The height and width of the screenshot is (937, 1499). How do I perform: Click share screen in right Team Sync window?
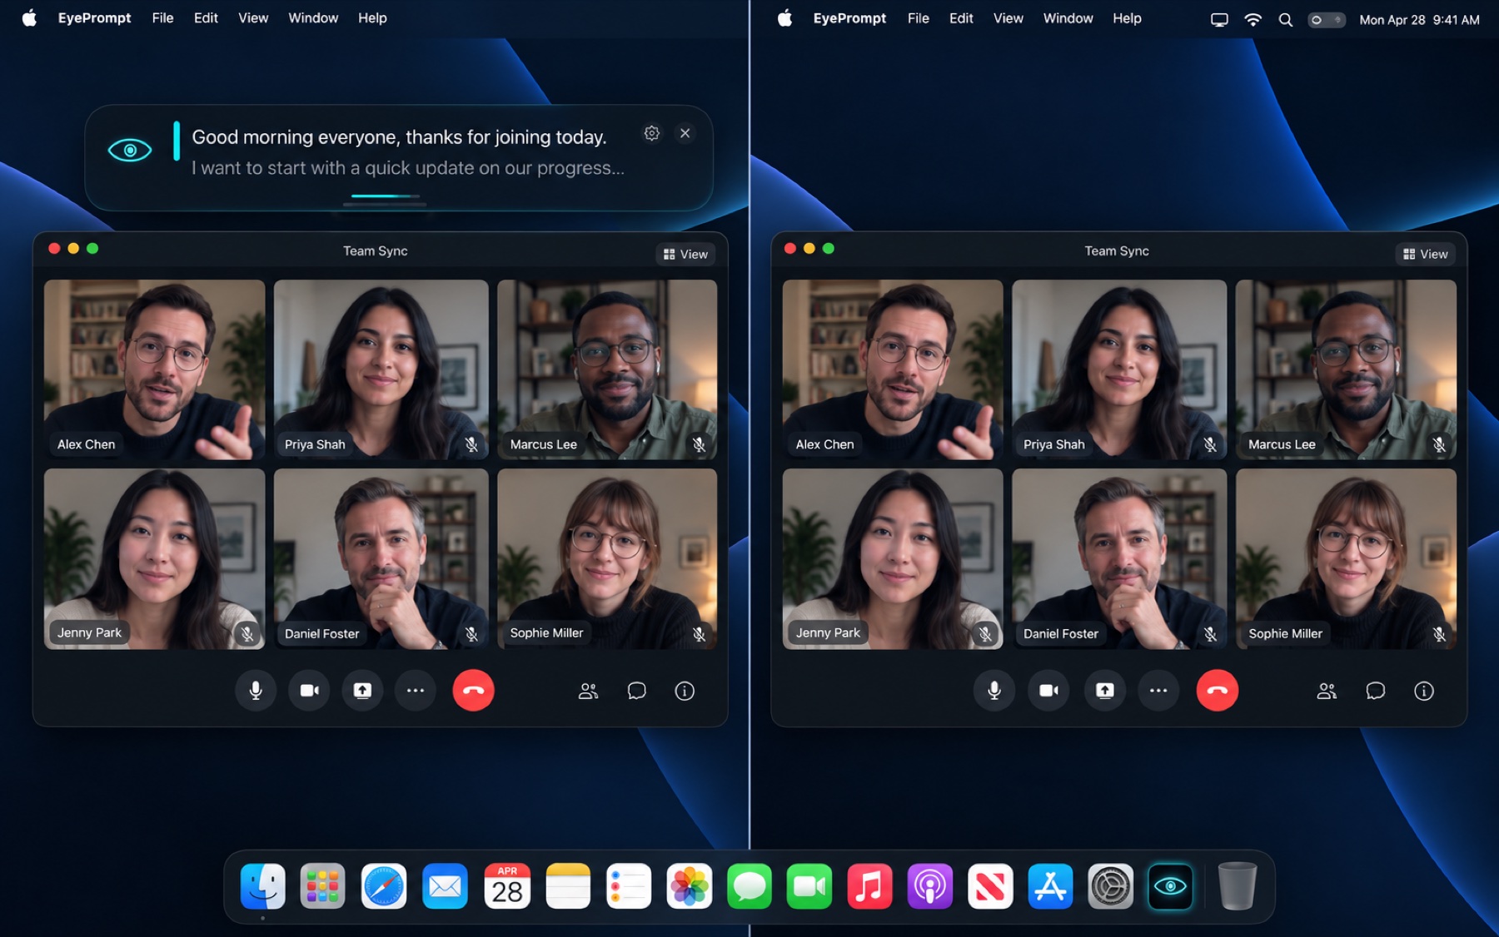[1104, 691]
